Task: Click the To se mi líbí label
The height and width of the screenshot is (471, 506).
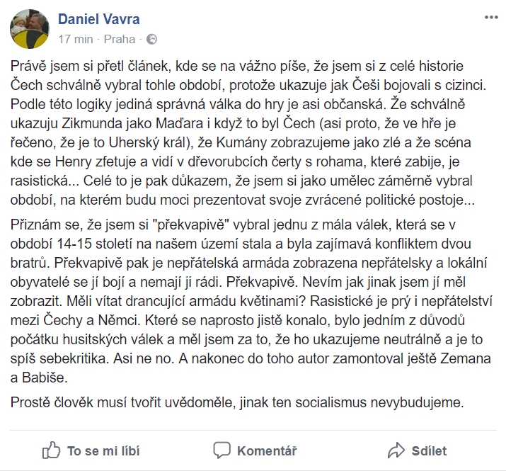Action: coord(103,451)
